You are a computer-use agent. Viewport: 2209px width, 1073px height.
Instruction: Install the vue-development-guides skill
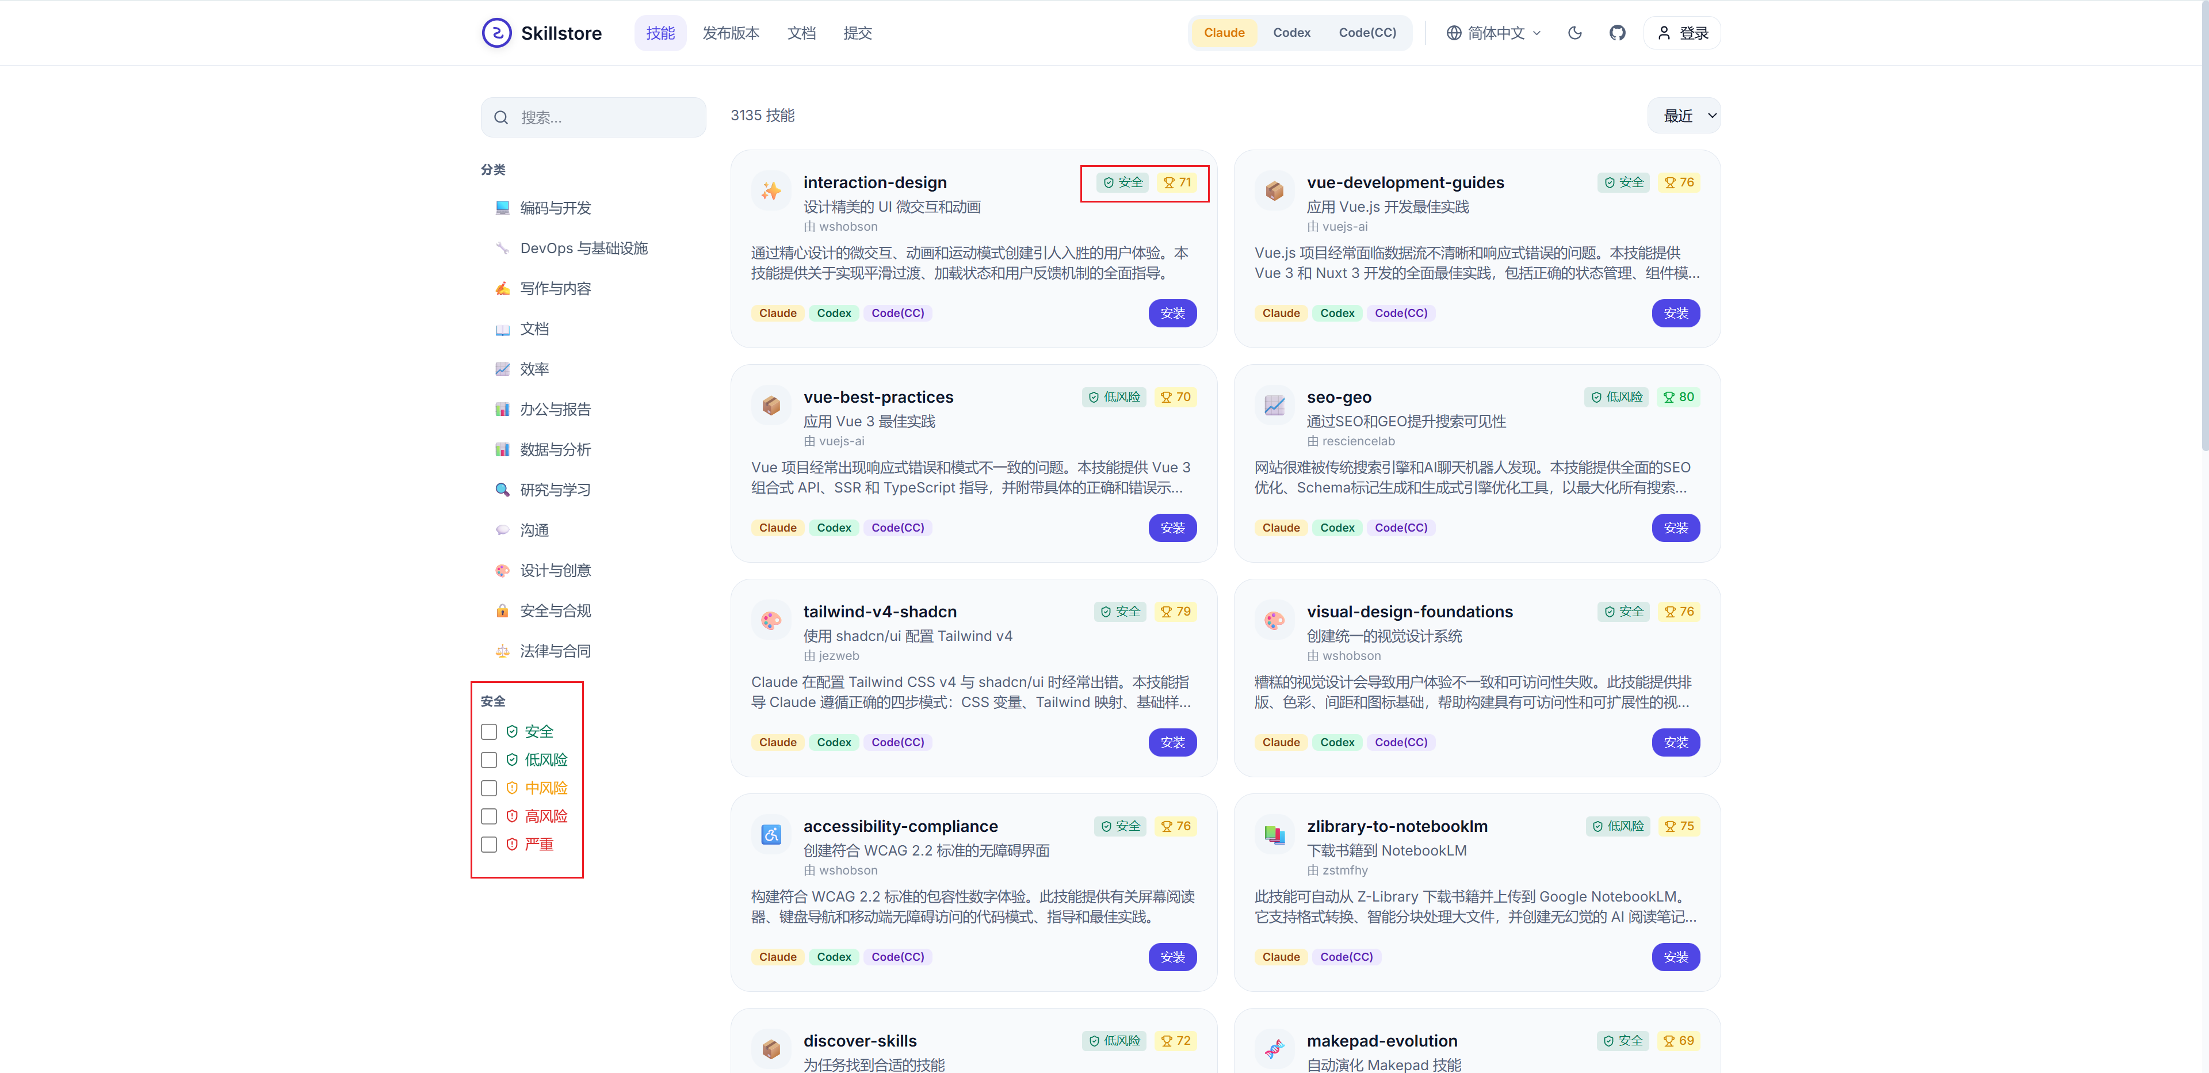1676,314
